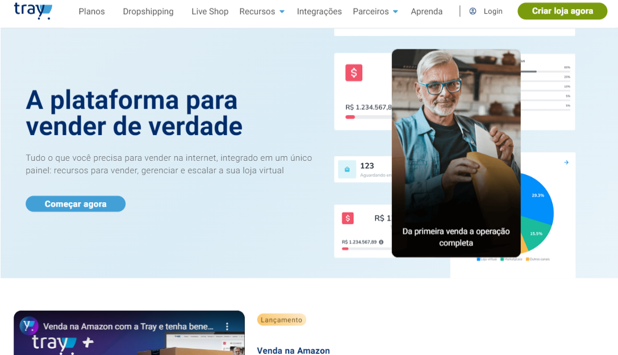618x355 pixels.
Task: Play the Venda na Amazon video thumbnail
Action: (130, 333)
